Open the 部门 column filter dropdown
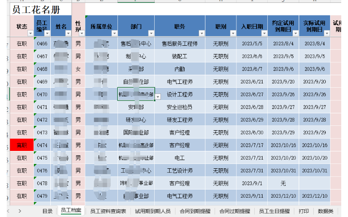This screenshot has width=348, height=217. point(151,33)
